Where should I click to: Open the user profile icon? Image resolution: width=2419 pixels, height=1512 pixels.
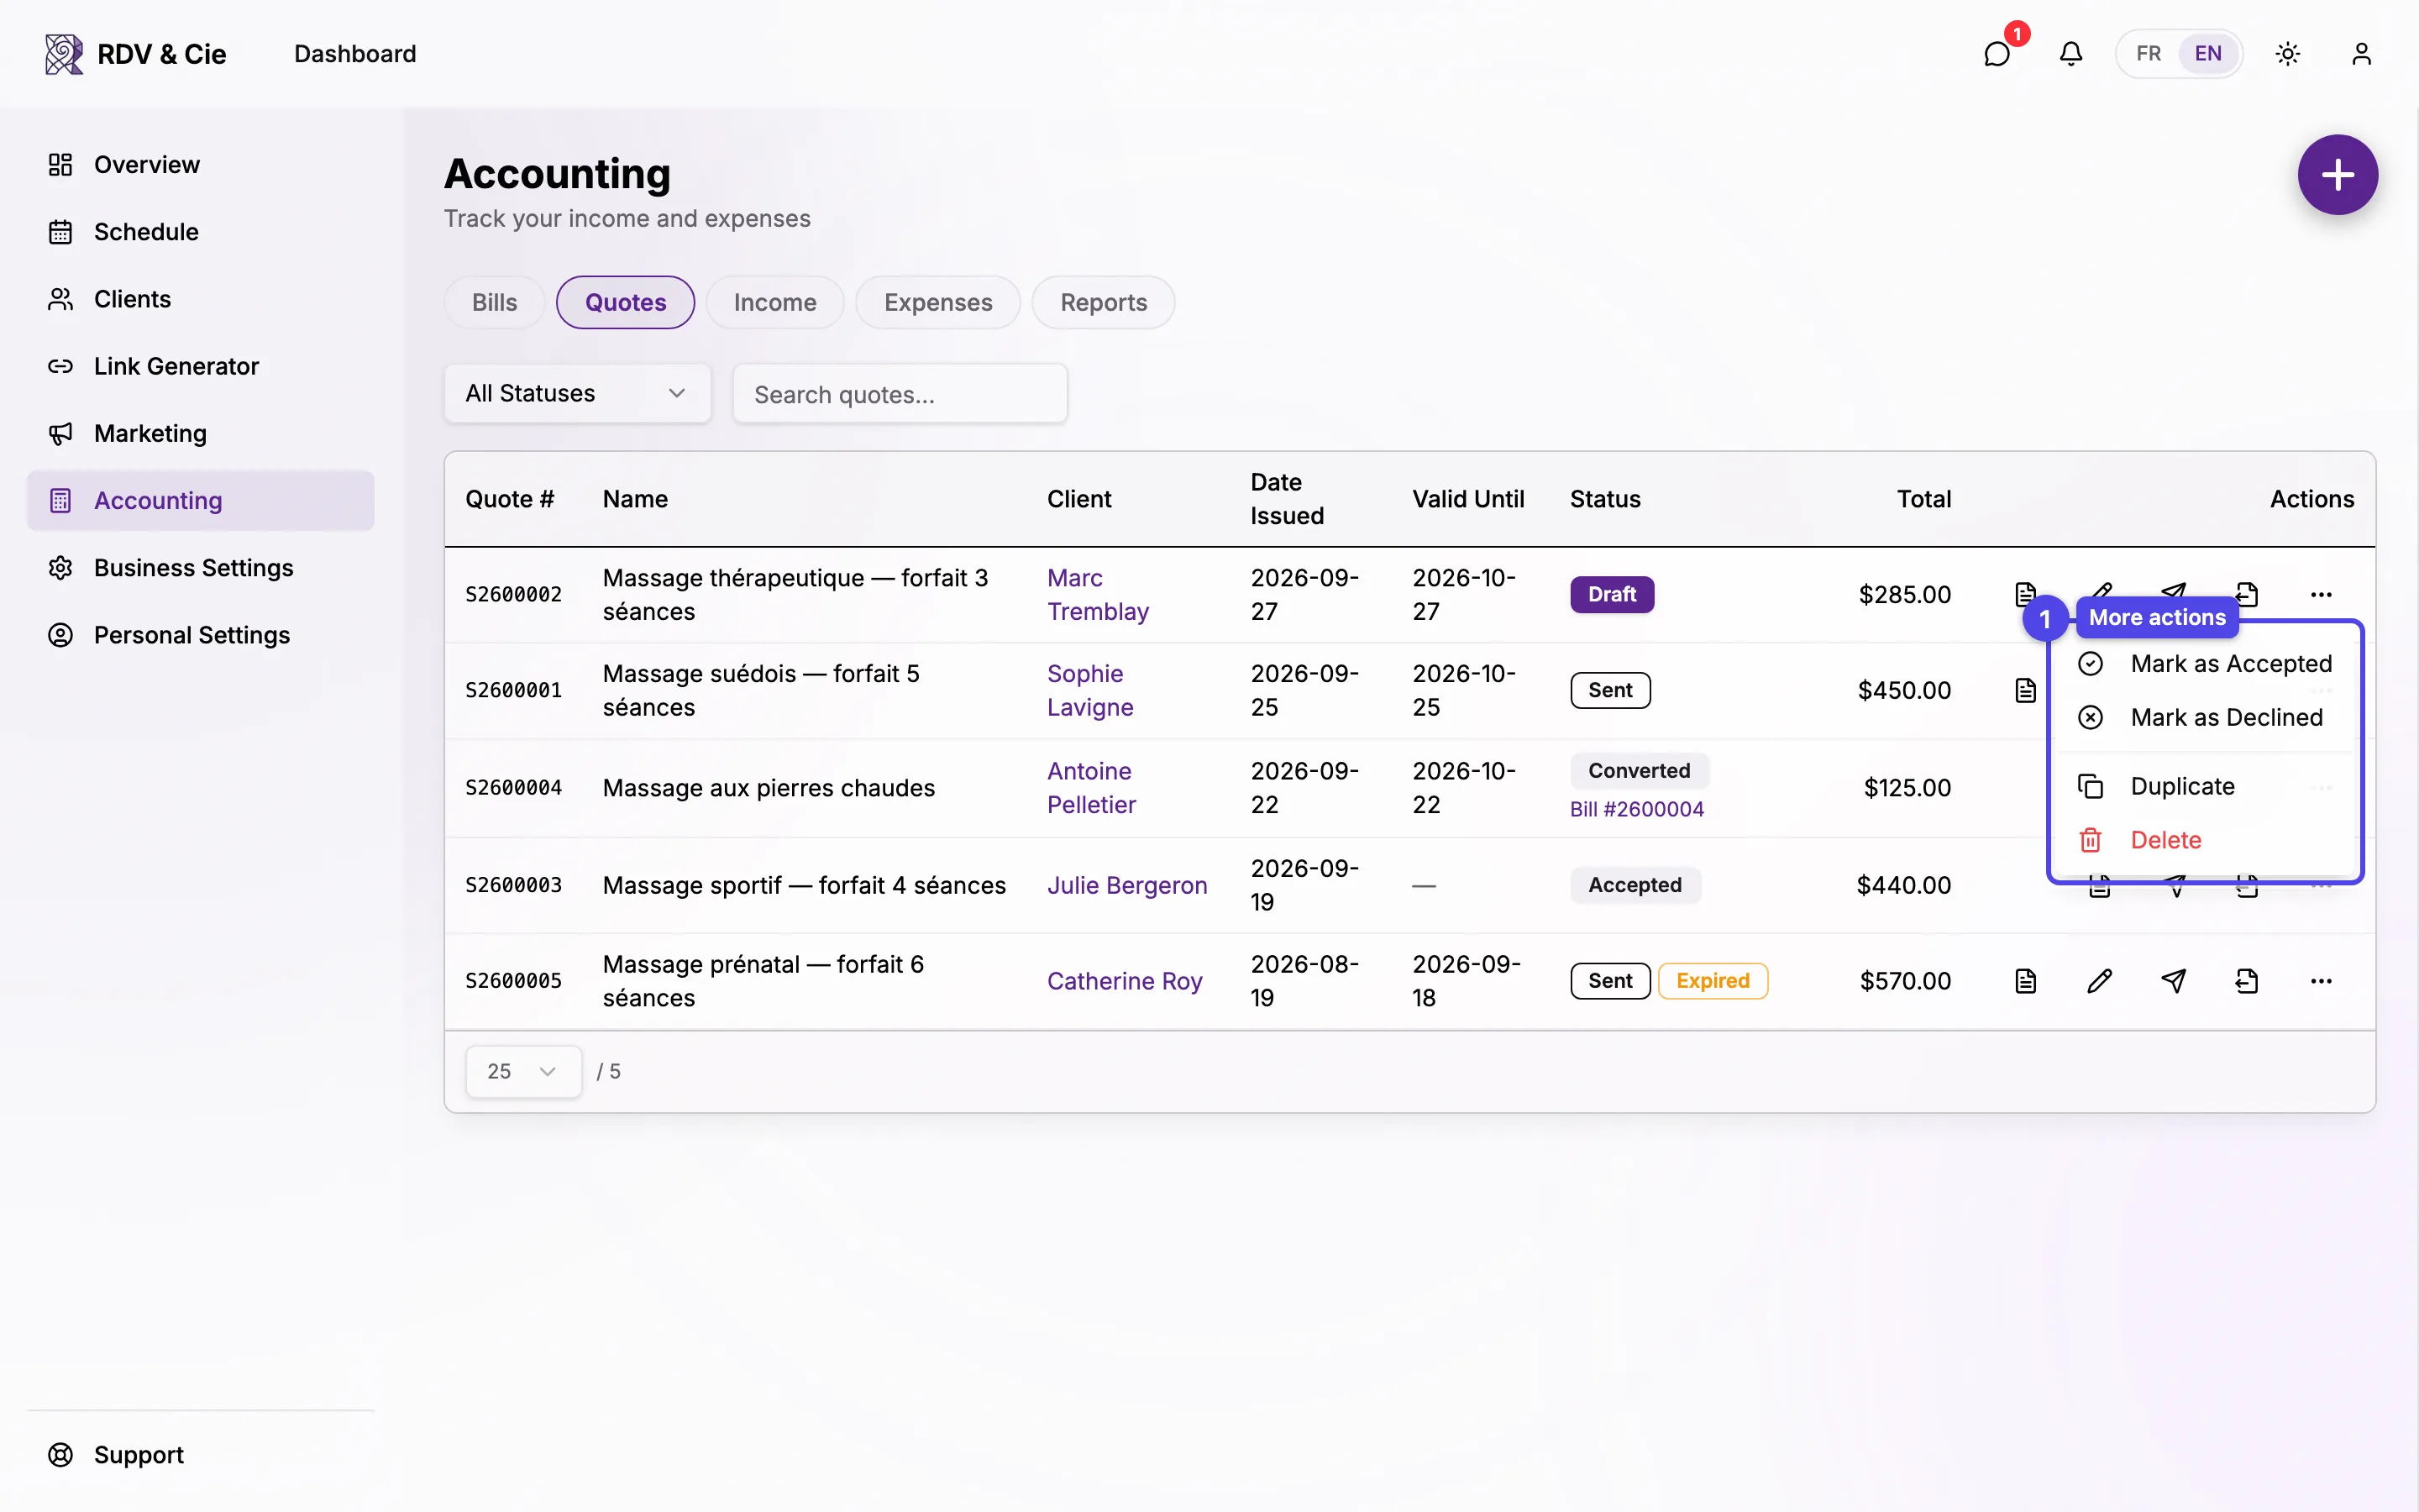tap(2361, 54)
